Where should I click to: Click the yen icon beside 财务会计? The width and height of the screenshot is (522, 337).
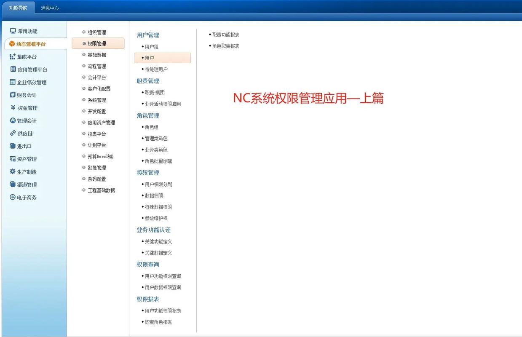[x=13, y=95]
